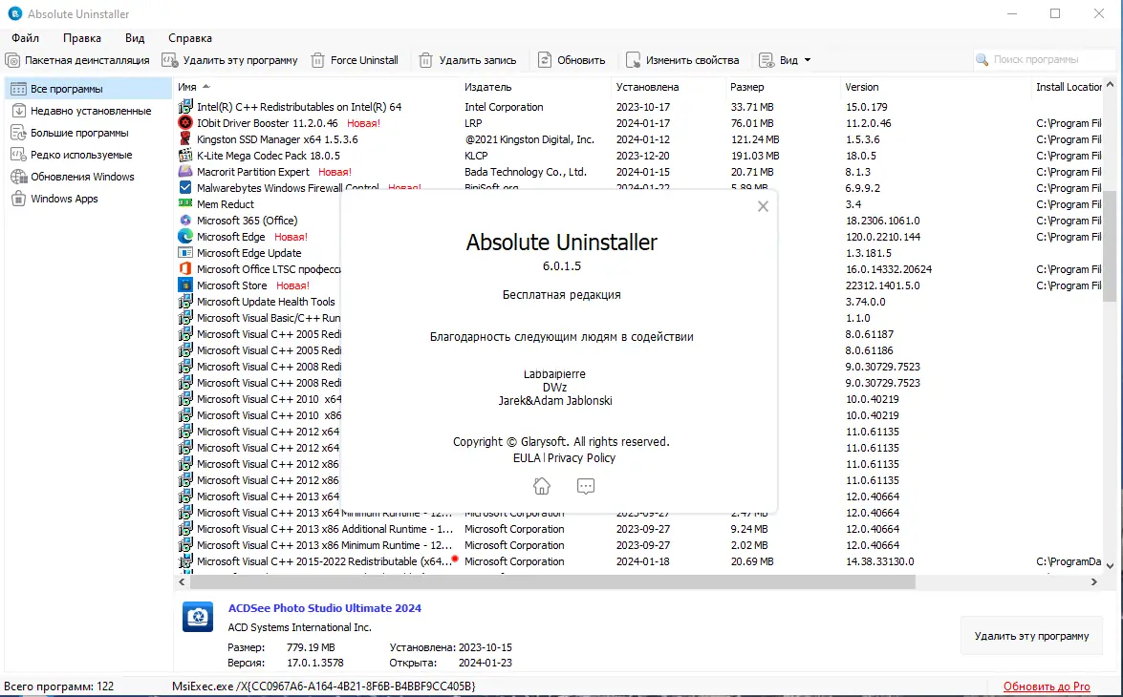
Task: Click the Обновить до Pro link
Action: coord(1047,686)
